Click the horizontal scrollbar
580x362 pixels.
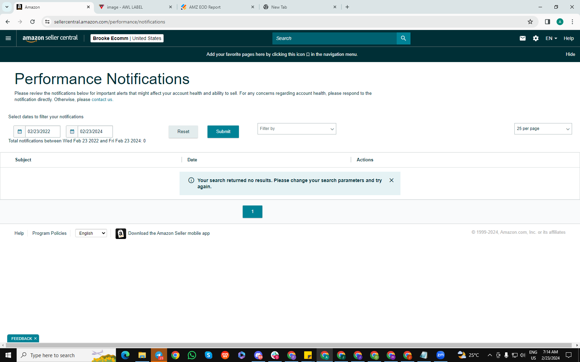[289, 345]
